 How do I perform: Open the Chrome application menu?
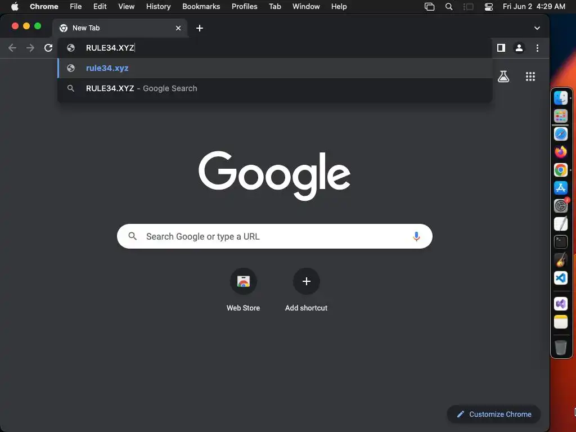[44, 6]
